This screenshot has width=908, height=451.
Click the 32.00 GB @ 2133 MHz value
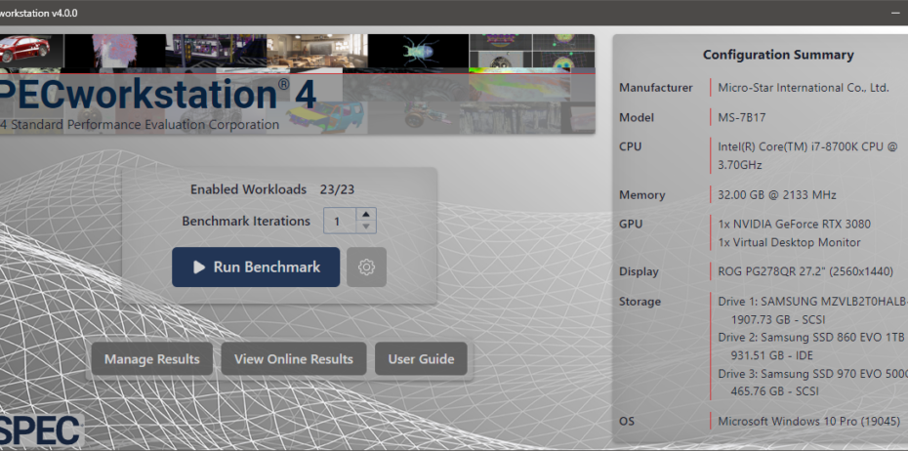777,195
